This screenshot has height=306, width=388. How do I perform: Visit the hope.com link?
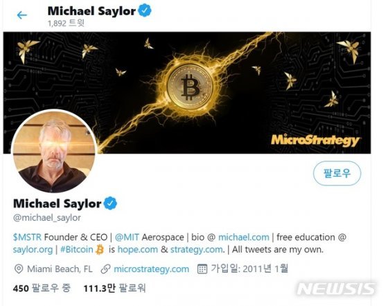click(x=138, y=249)
